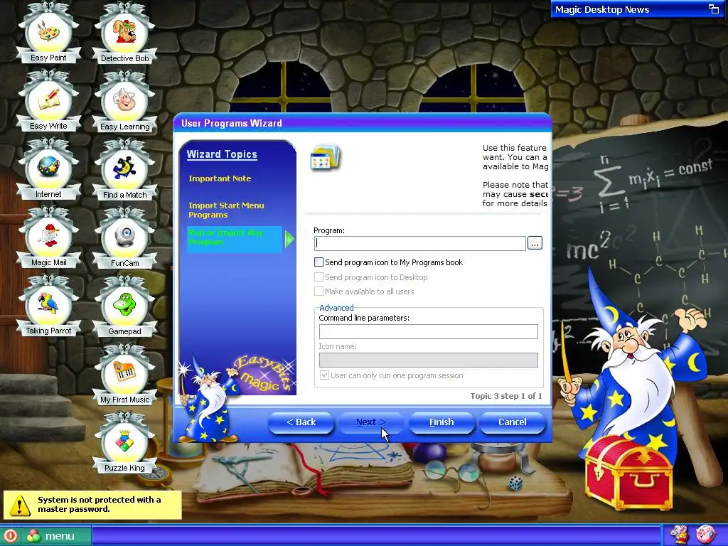The width and height of the screenshot is (728, 546).
Task: Restore the Magic Desktop News panel
Action: coord(713,9)
